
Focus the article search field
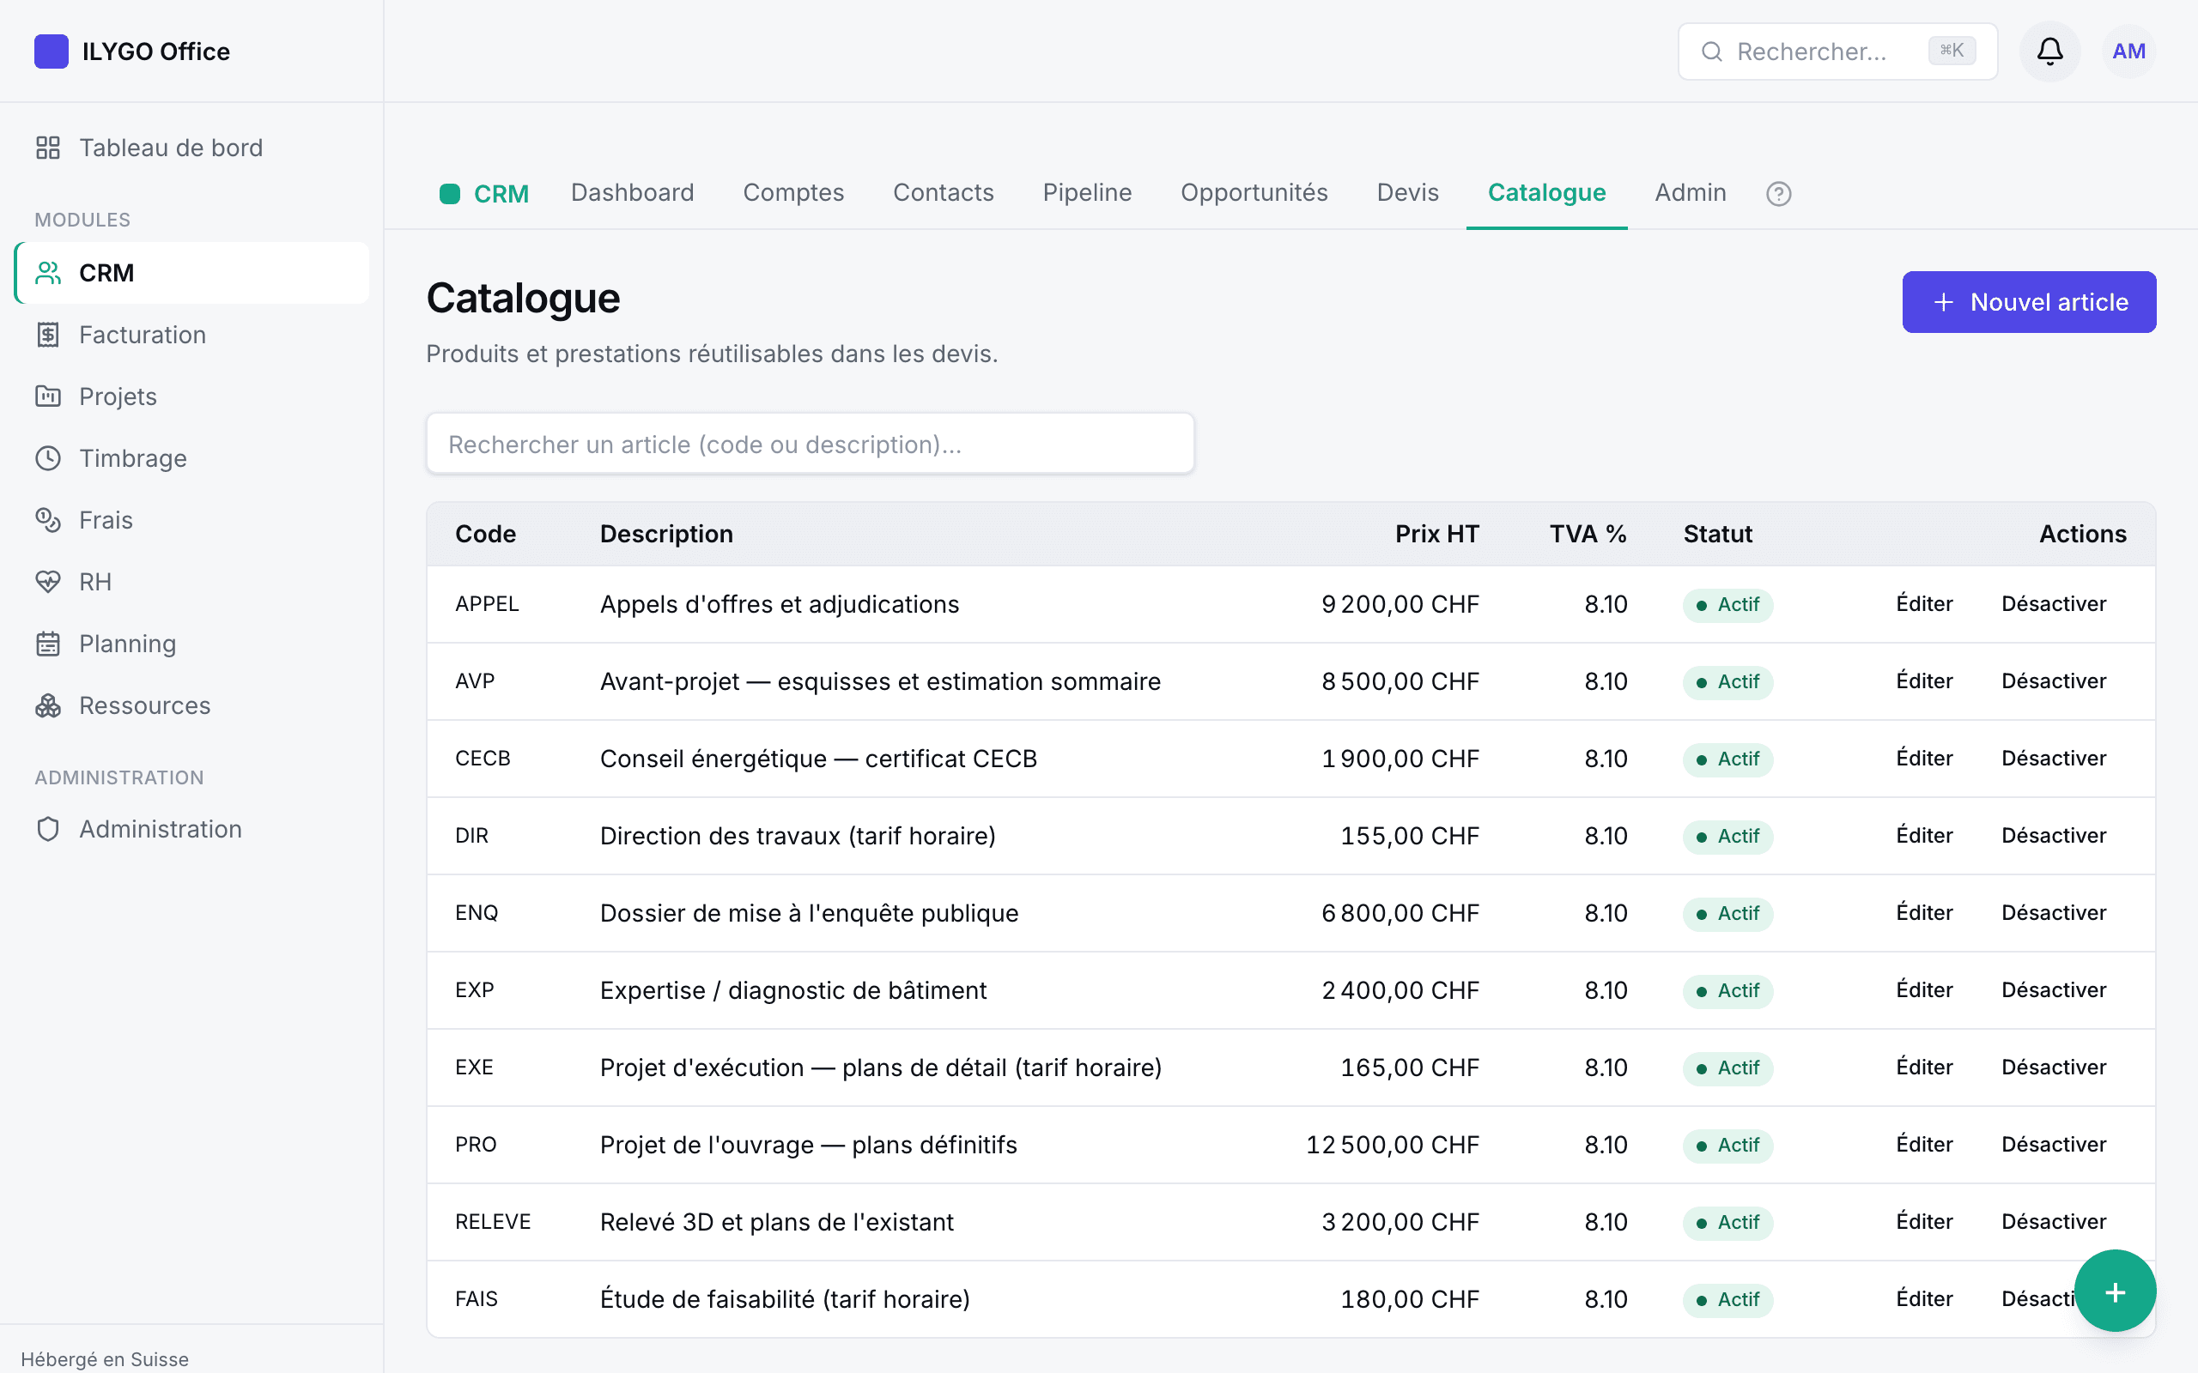point(811,444)
